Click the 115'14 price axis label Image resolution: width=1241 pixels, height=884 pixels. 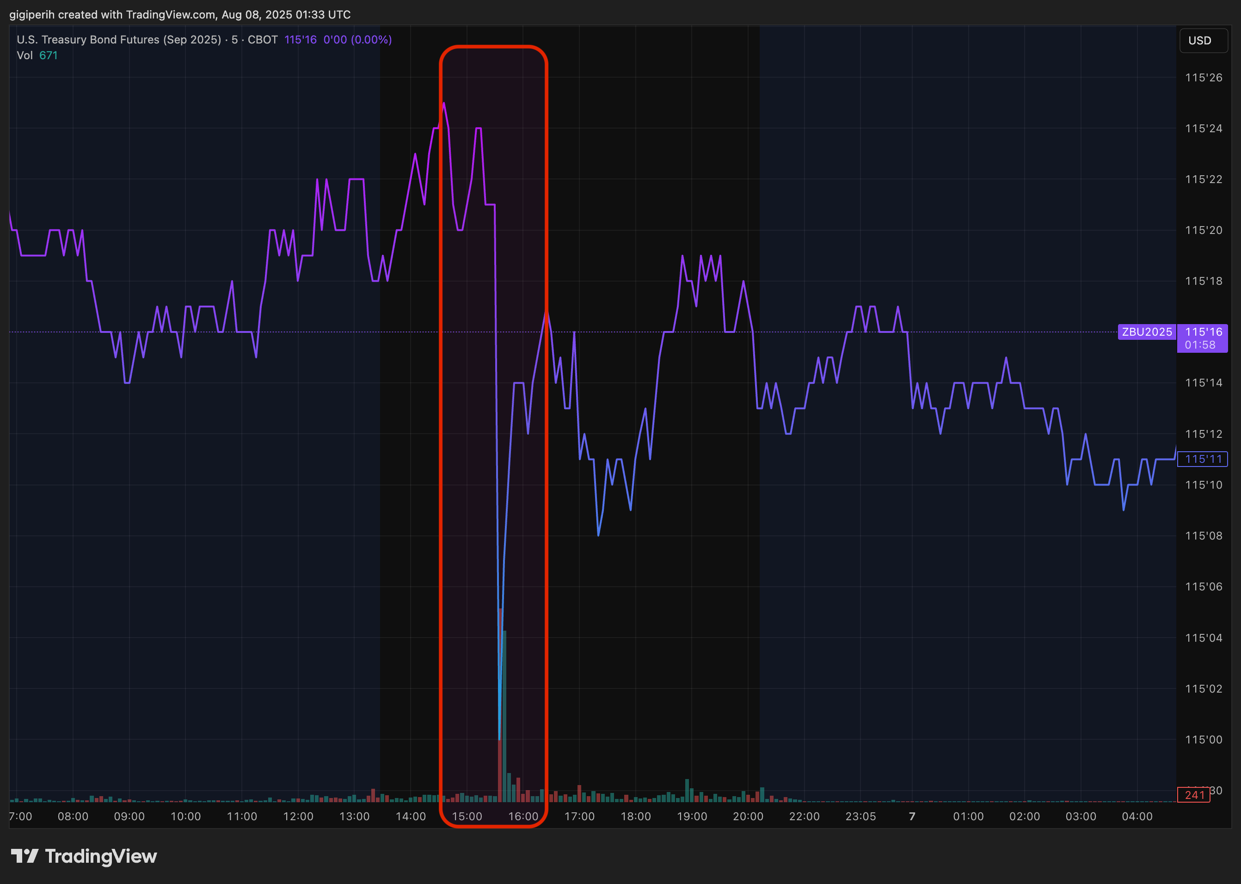tap(1204, 383)
